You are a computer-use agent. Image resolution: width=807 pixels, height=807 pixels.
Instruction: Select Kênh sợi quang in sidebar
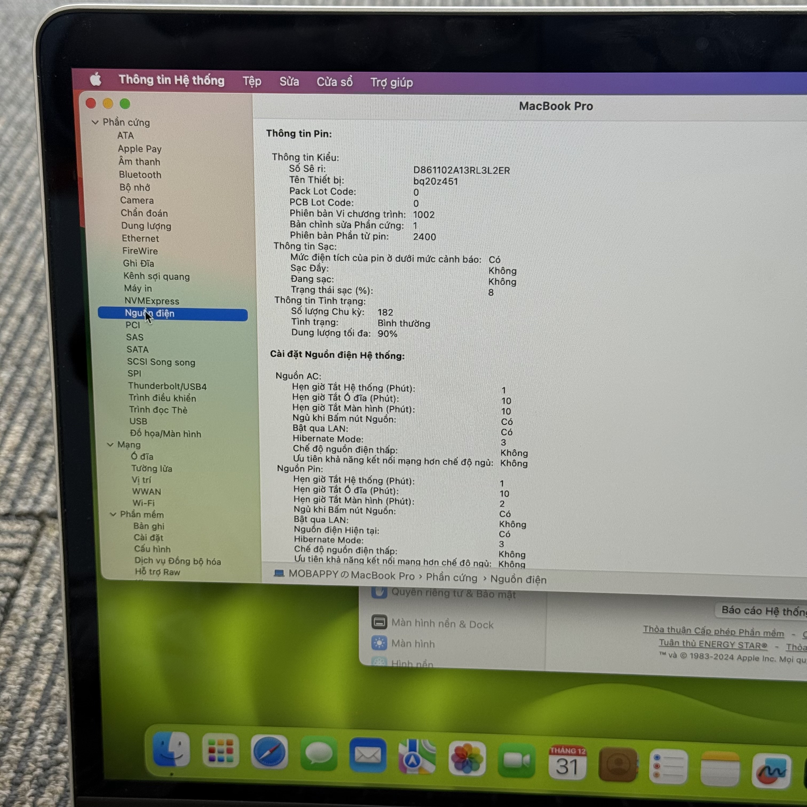point(156,276)
